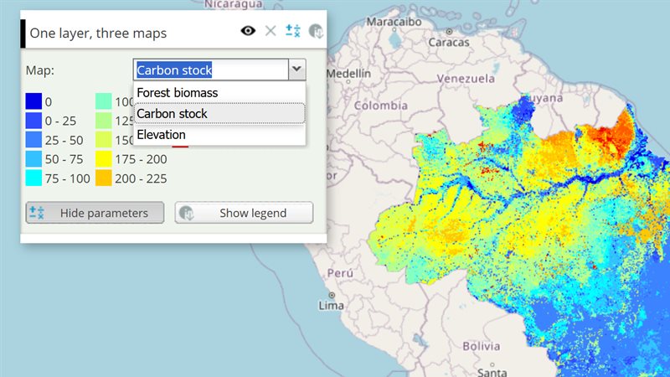This screenshot has height=377, width=670.
Task: Click the Perú label on map
Action: [x=340, y=273]
